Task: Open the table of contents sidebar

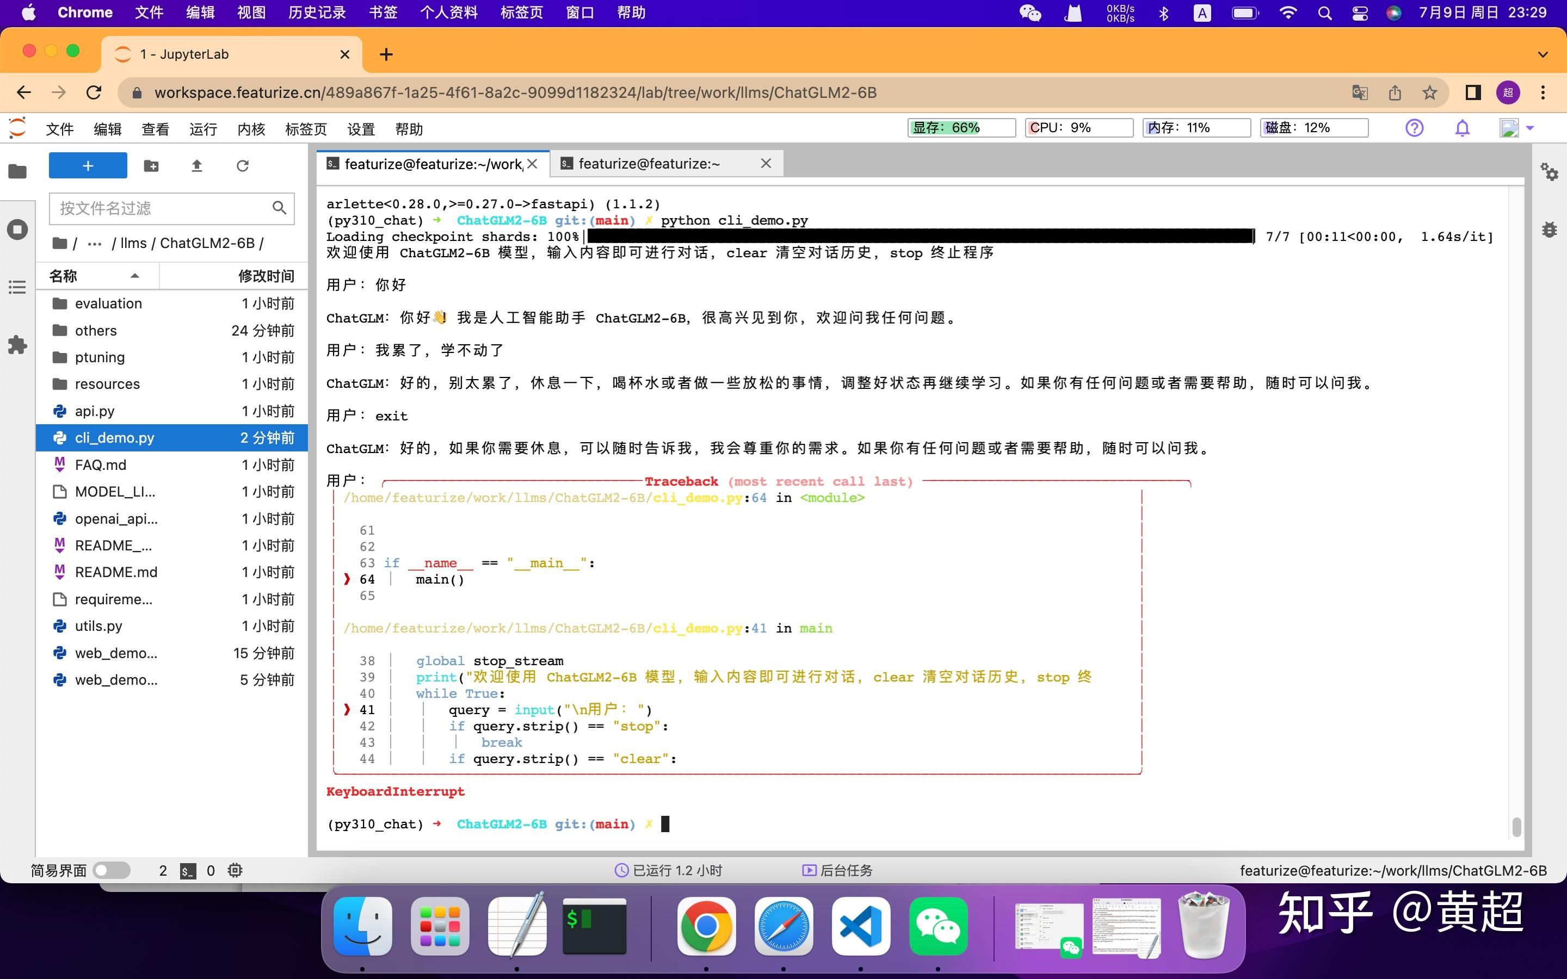Action: pyautogui.click(x=17, y=287)
